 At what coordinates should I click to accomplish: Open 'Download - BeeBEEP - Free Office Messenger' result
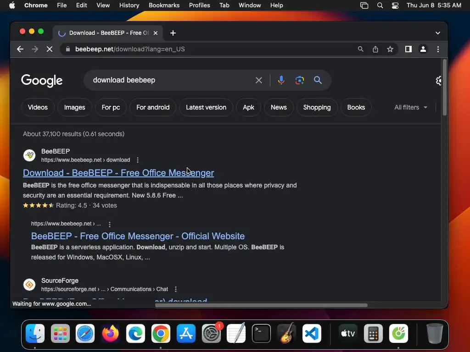click(x=118, y=173)
